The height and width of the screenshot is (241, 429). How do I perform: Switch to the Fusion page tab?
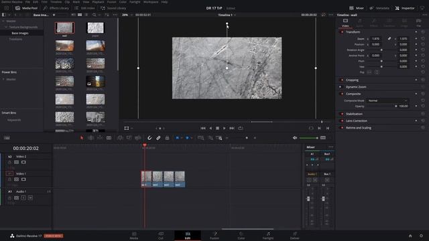[x=214, y=236]
